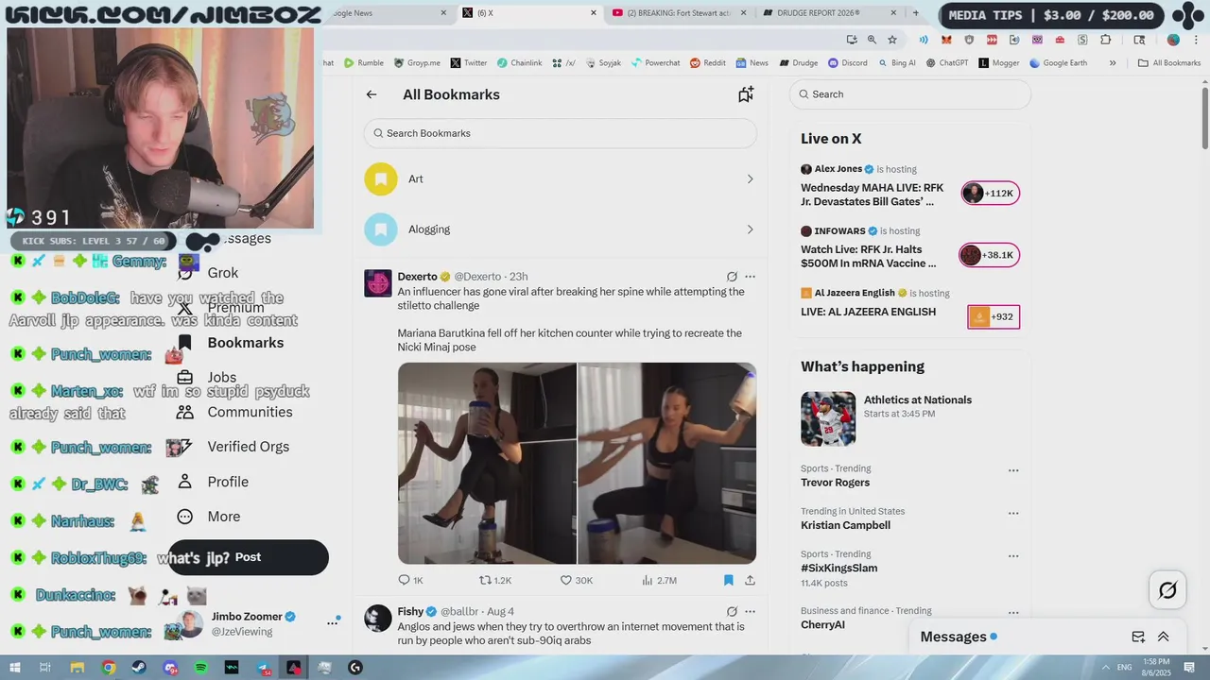Click the Search Bookmarks field
1210x680 pixels.
pyautogui.click(x=561, y=133)
